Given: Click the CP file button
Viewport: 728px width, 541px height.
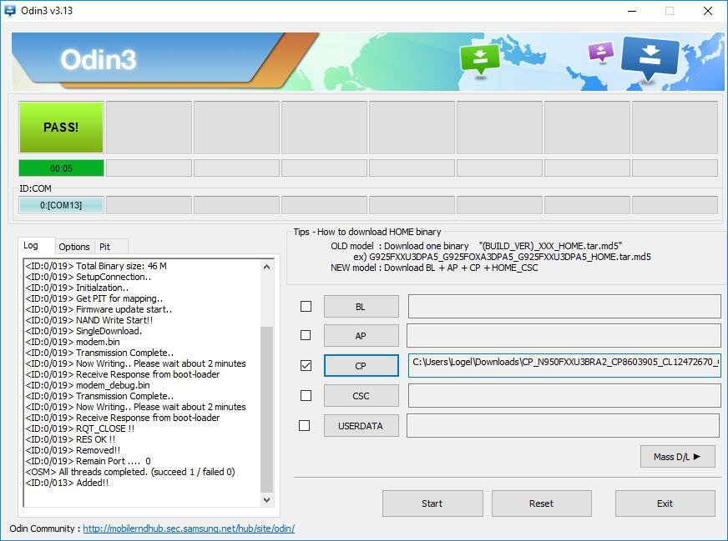Looking at the screenshot, I should (361, 366).
